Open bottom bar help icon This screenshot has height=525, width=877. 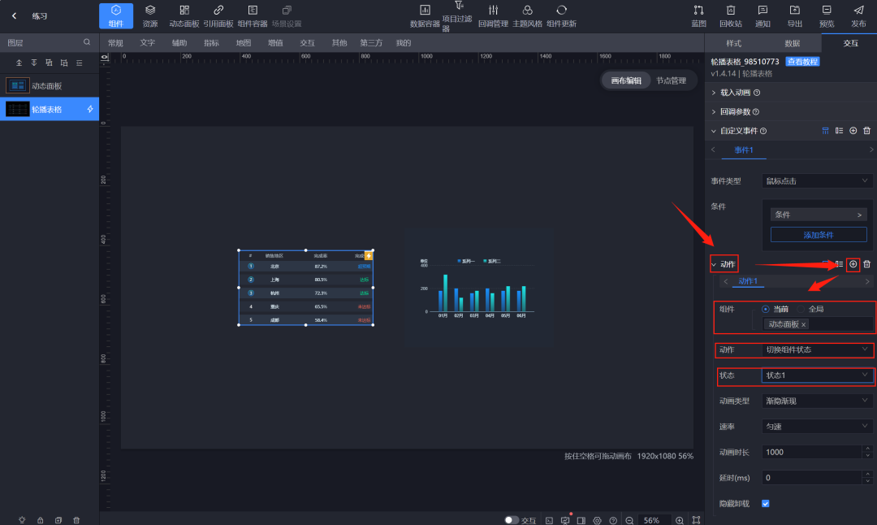pyautogui.click(x=614, y=520)
